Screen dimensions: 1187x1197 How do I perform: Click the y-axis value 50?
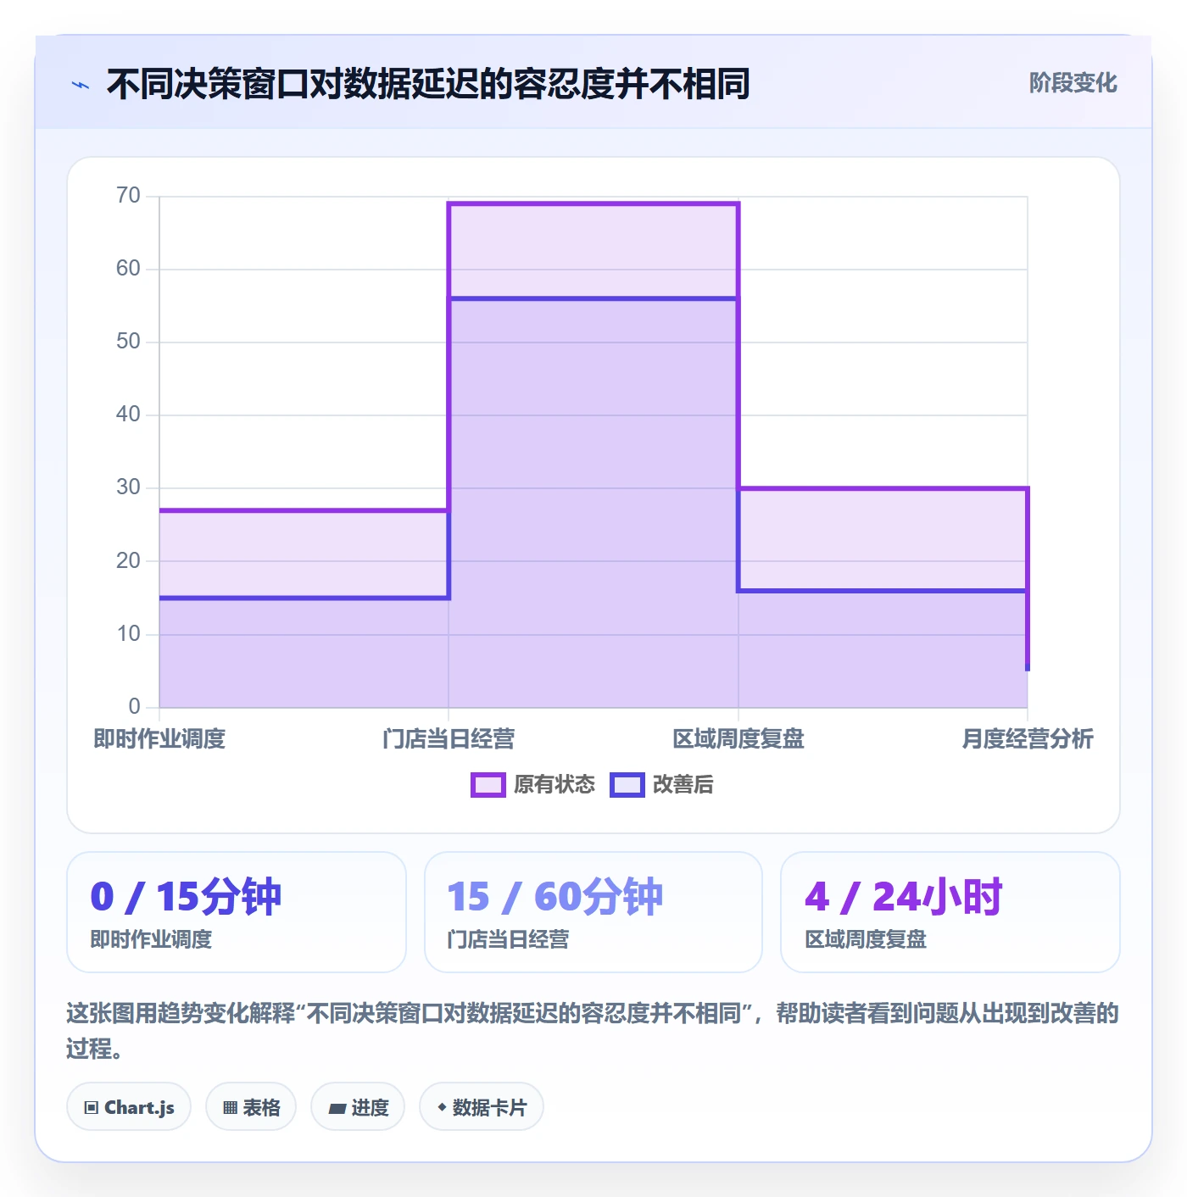pyautogui.click(x=128, y=342)
